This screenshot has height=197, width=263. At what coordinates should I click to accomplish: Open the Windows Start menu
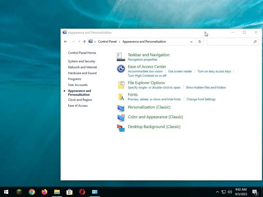pos(6,192)
